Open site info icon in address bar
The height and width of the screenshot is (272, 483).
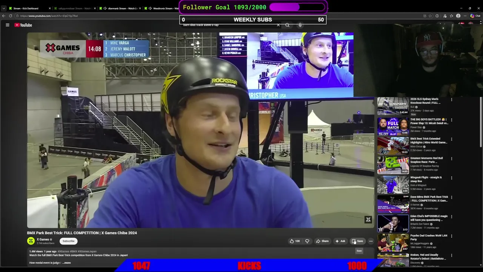coord(17,16)
